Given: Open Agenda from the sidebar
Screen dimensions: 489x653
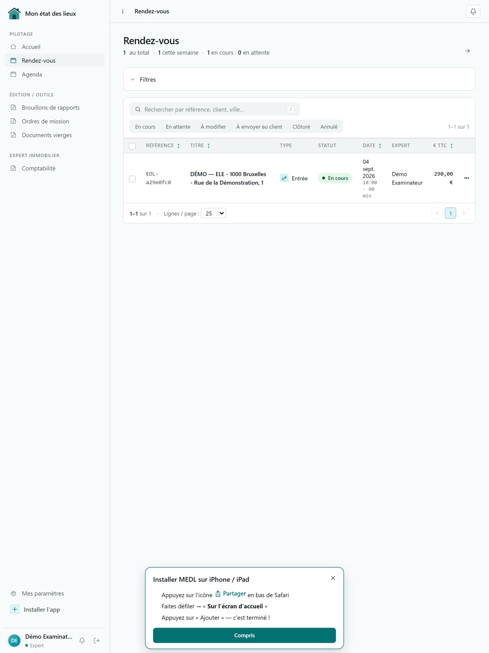Looking at the screenshot, I should pos(55,74).
